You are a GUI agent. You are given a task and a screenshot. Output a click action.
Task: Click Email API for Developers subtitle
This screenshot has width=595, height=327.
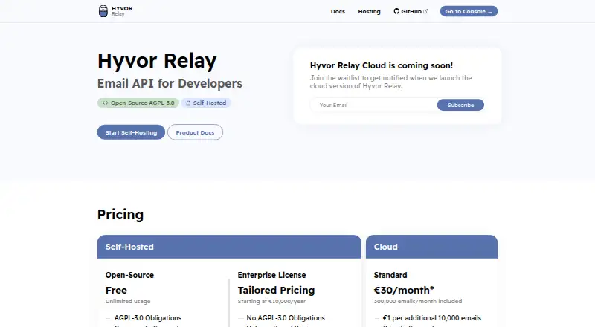click(x=170, y=83)
